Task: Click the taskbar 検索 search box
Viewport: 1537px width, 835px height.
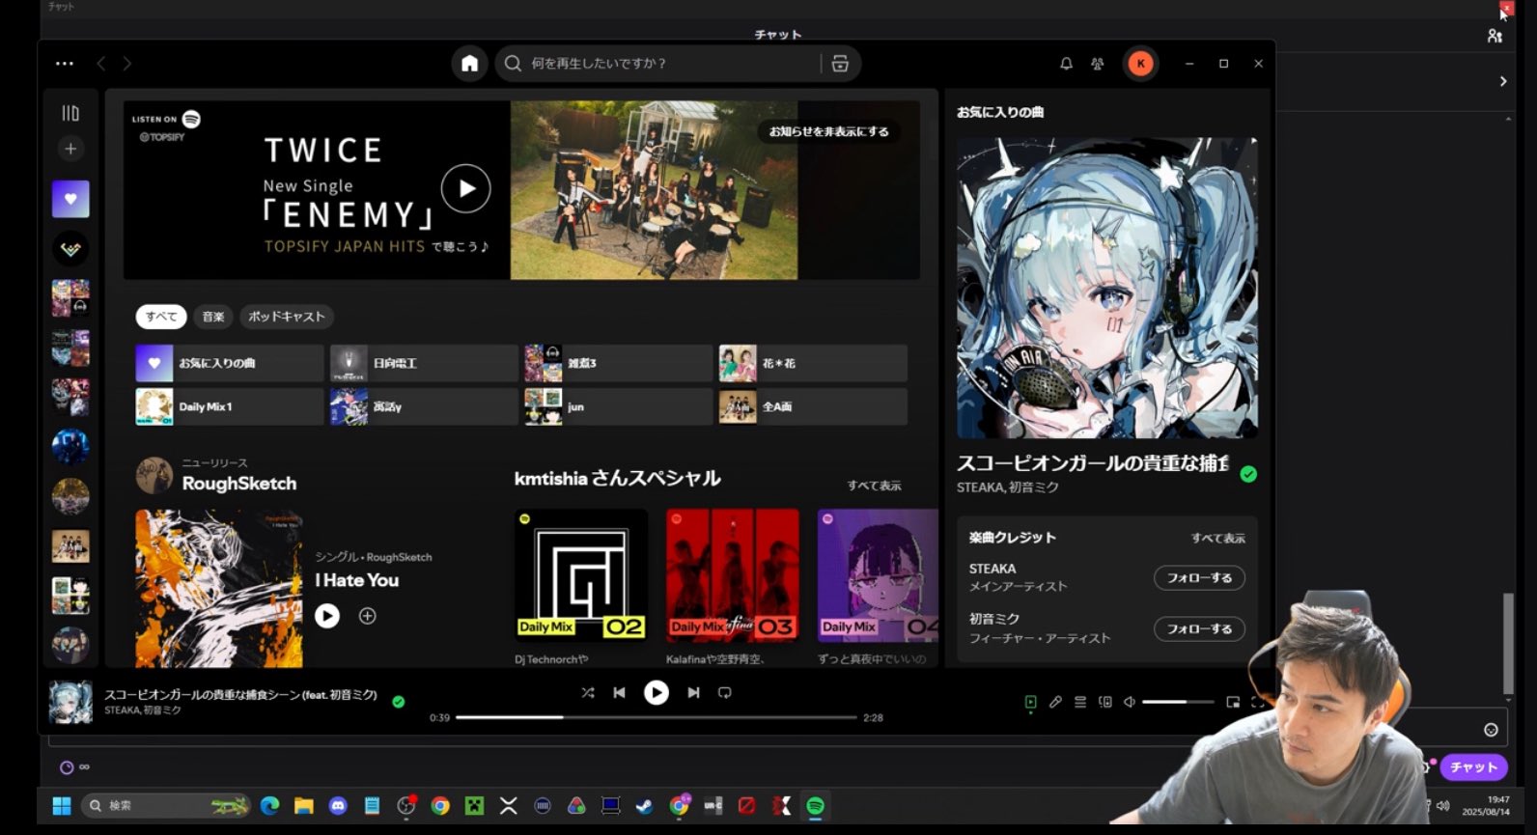Action: pyautogui.click(x=165, y=806)
